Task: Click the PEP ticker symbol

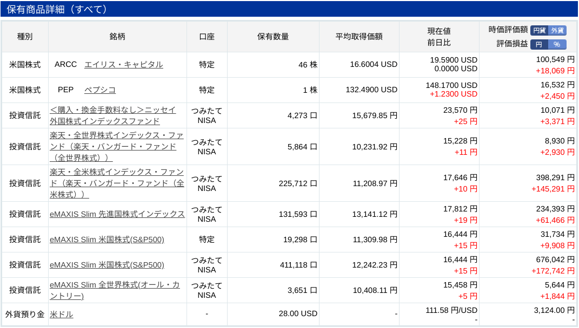Action: click(66, 90)
